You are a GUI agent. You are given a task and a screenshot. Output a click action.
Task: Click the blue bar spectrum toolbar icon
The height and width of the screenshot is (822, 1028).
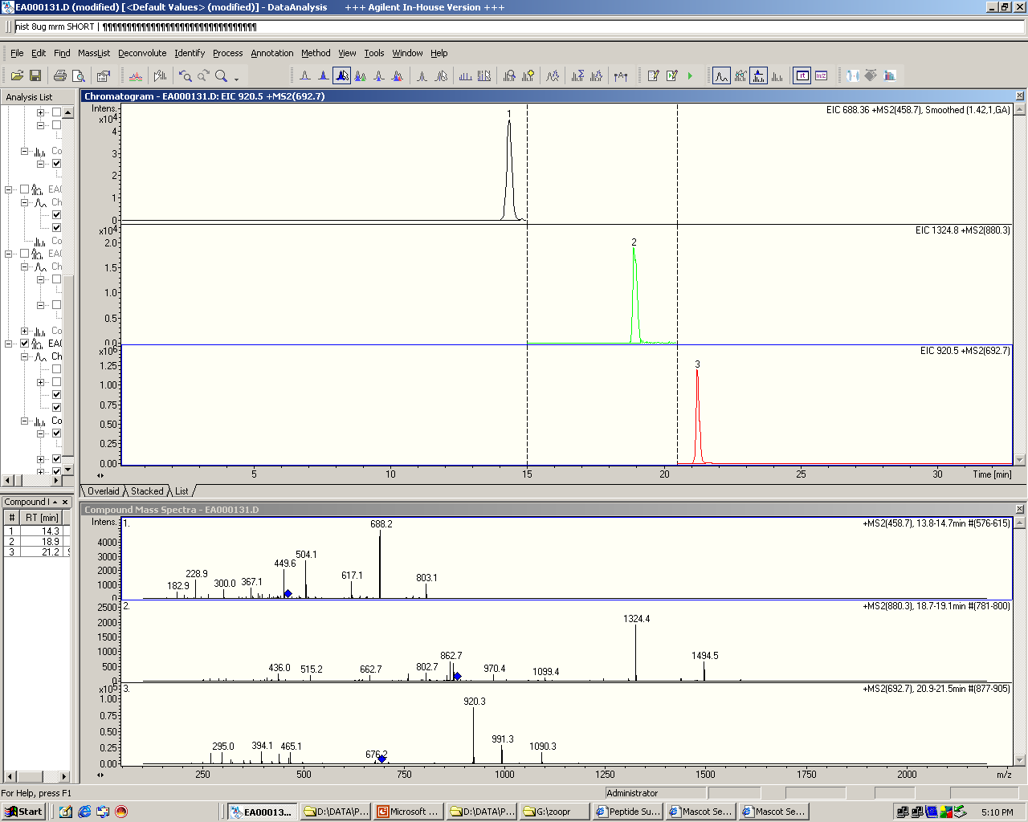[x=465, y=75]
